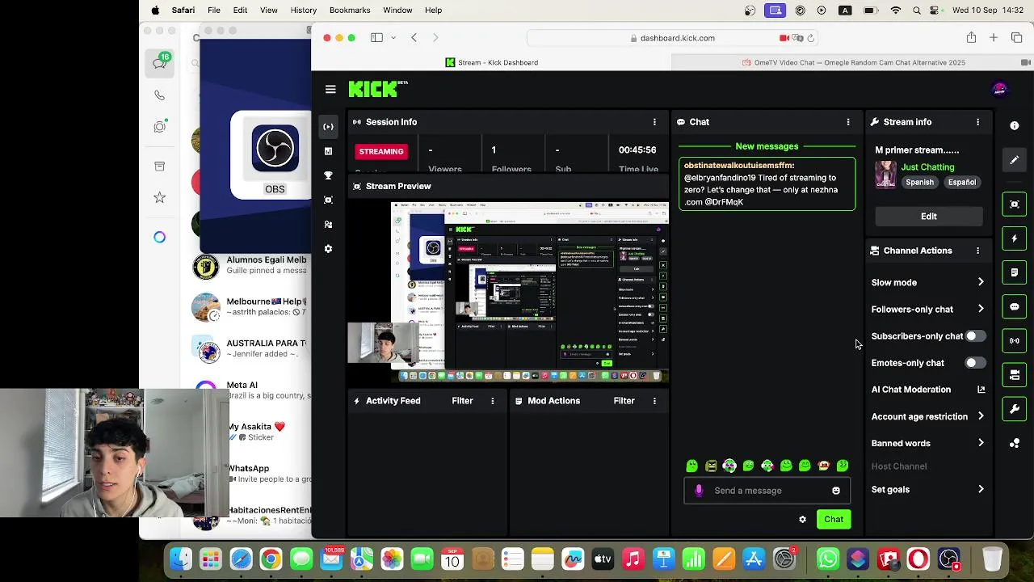Click the Activity Feed Filter button
Screen dimensions: 1034x582
[x=462, y=401]
